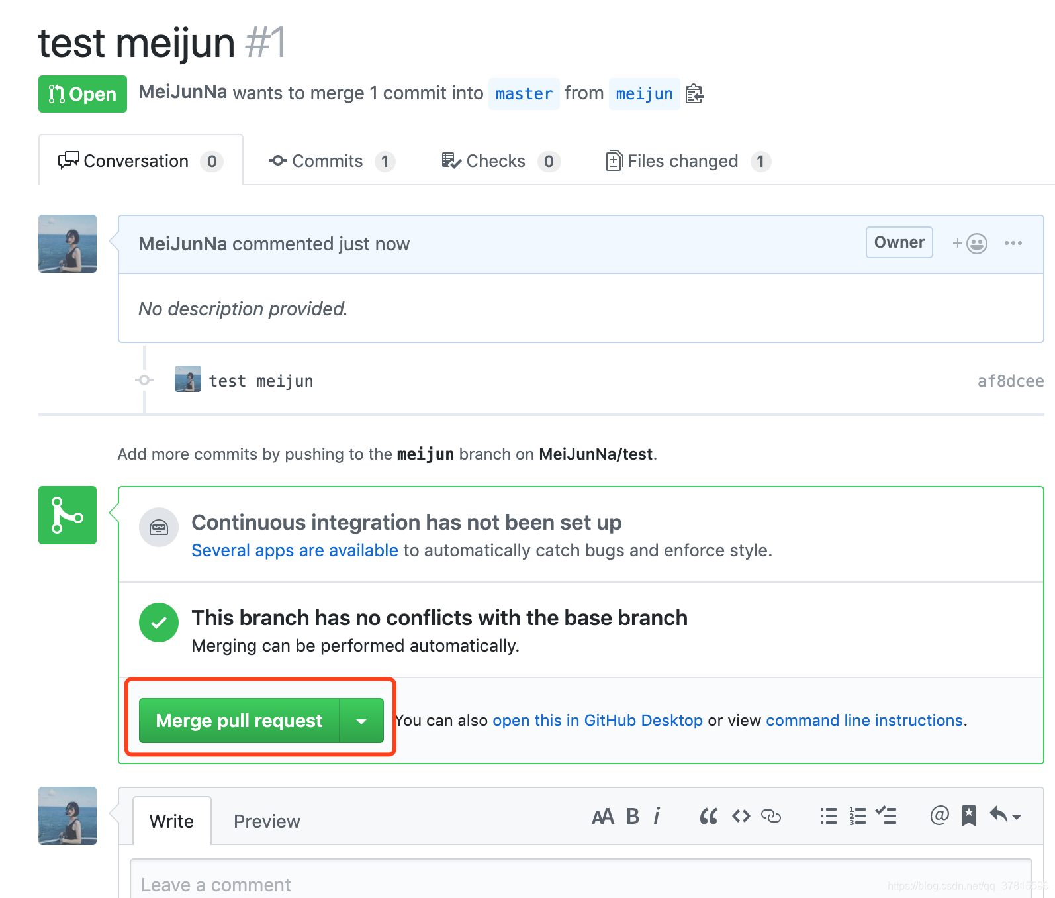Switch to the Preview tab in comment box
The width and height of the screenshot is (1055, 898).
click(x=267, y=821)
